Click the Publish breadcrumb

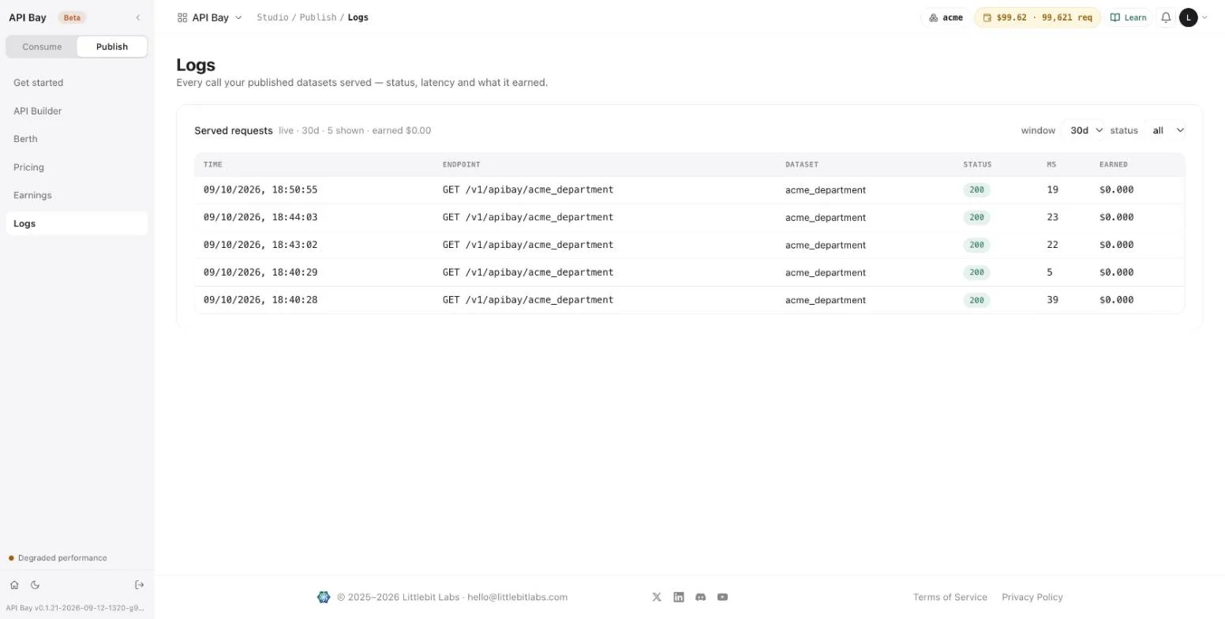pos(318,17)
